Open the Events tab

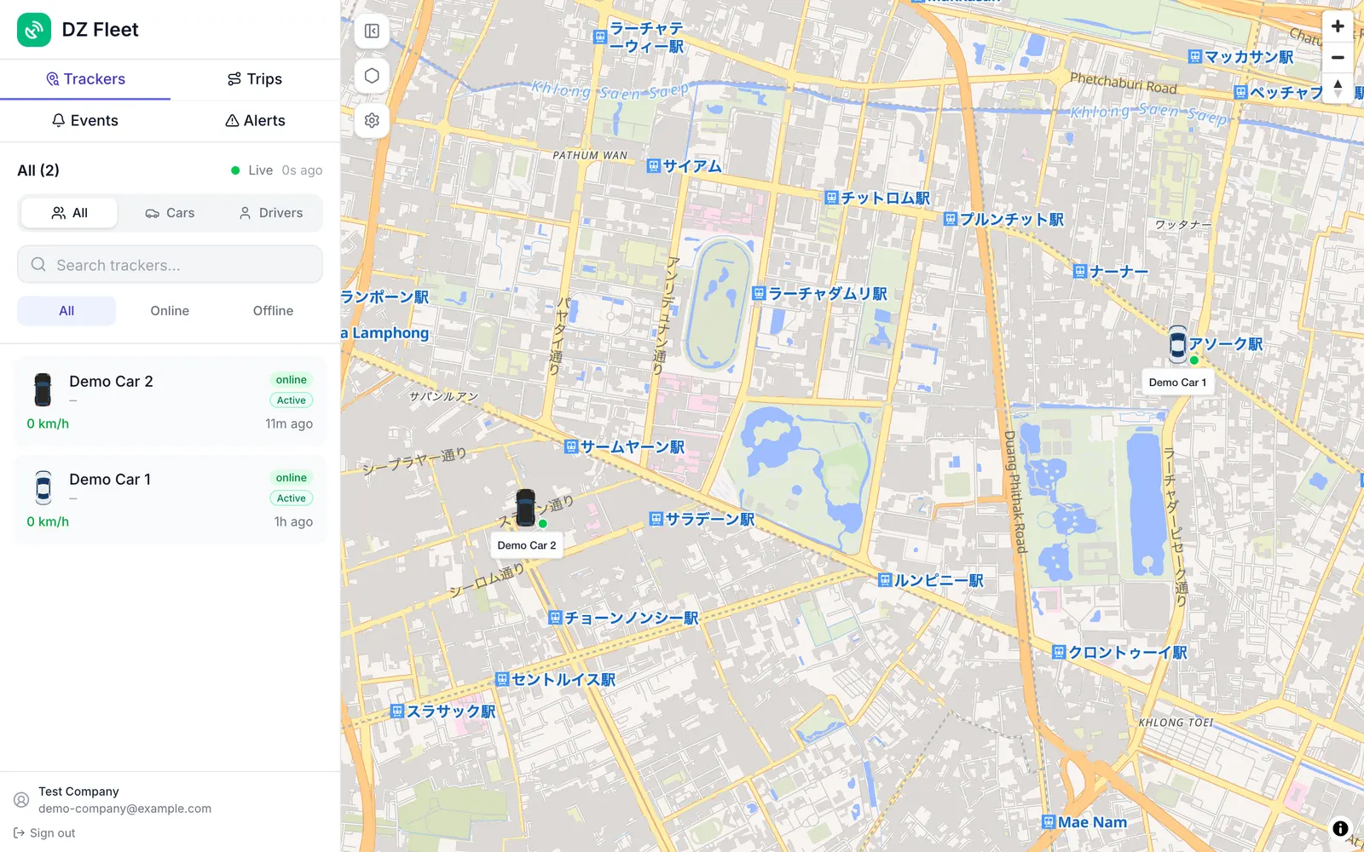point(85,121)
